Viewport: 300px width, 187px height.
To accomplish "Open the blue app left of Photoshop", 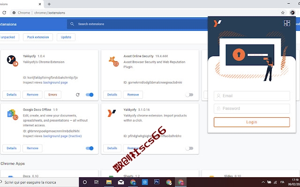I will (145, 182).
